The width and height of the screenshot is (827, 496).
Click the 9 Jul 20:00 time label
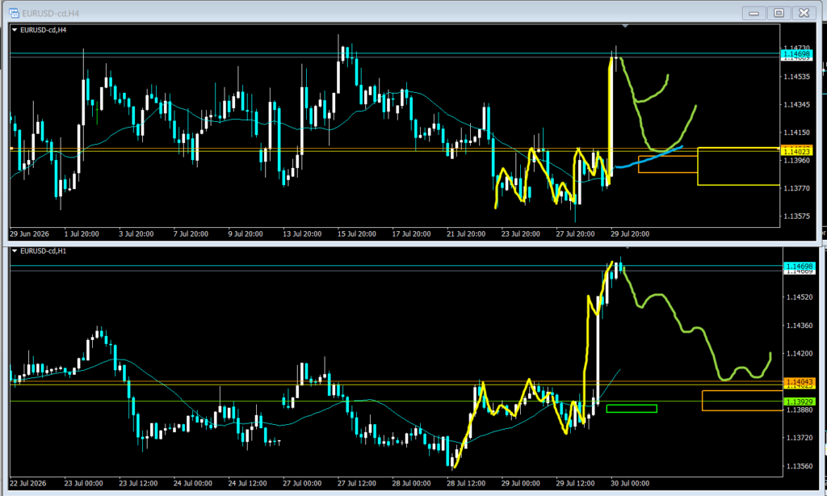(246, 233)
